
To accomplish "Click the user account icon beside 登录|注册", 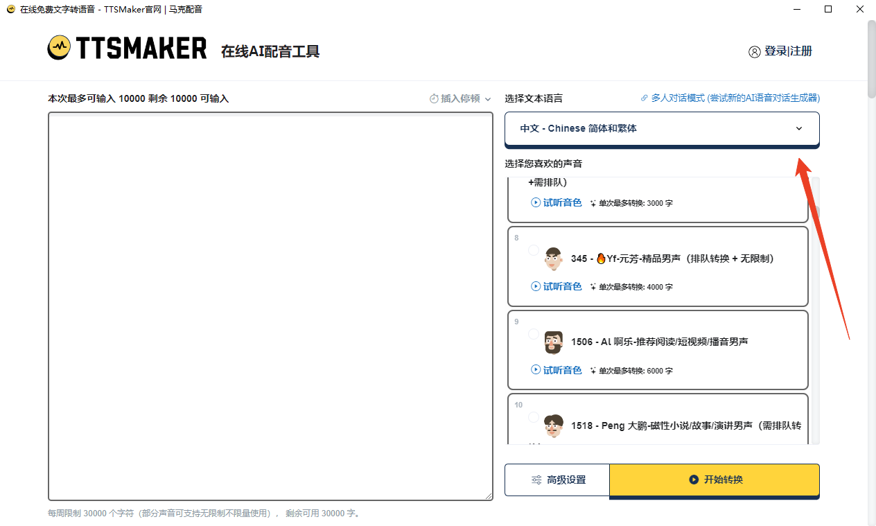I will click(754, 52).
